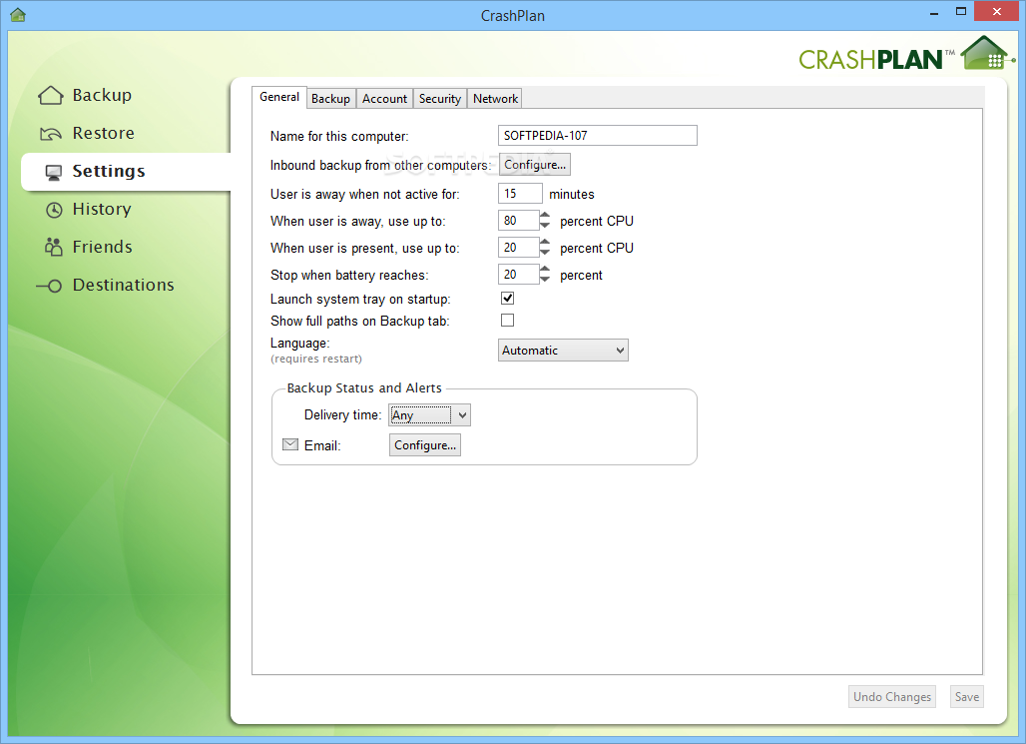The height and width of the screenshot is (744, 1026).
Task: Increase the present CPU percent value
Action: pyautogui.click(x=544, y=243)
